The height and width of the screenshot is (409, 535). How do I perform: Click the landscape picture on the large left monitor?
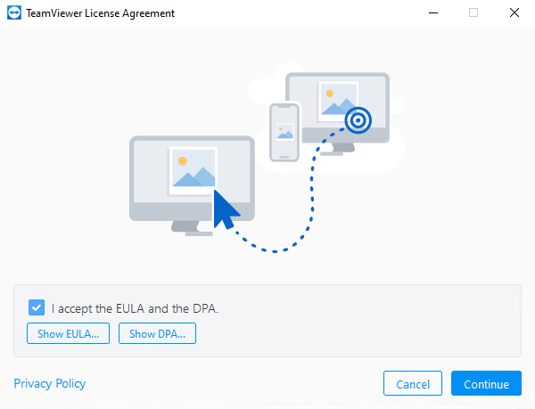click(193, 170)
